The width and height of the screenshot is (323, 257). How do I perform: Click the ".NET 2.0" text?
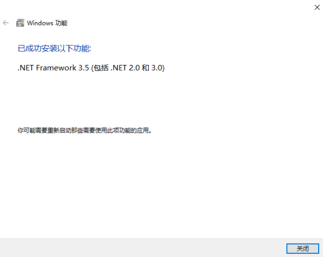click(125, 68)
